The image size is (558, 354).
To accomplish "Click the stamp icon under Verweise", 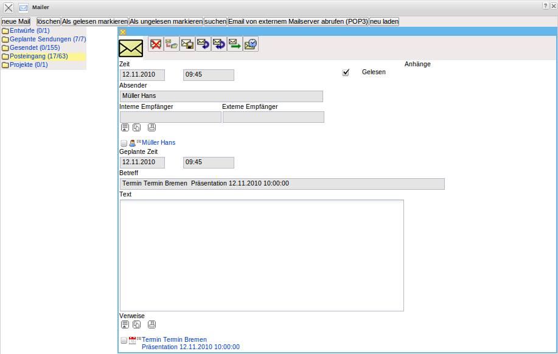I will click(152, 324).
